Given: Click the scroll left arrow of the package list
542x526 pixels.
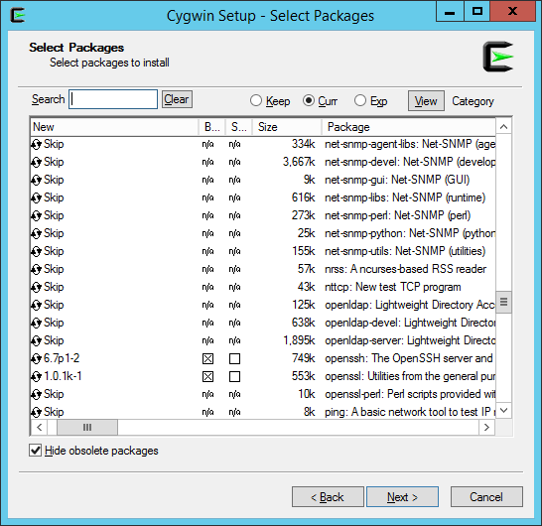Looking at the screenshot, I should coord(40,427).
